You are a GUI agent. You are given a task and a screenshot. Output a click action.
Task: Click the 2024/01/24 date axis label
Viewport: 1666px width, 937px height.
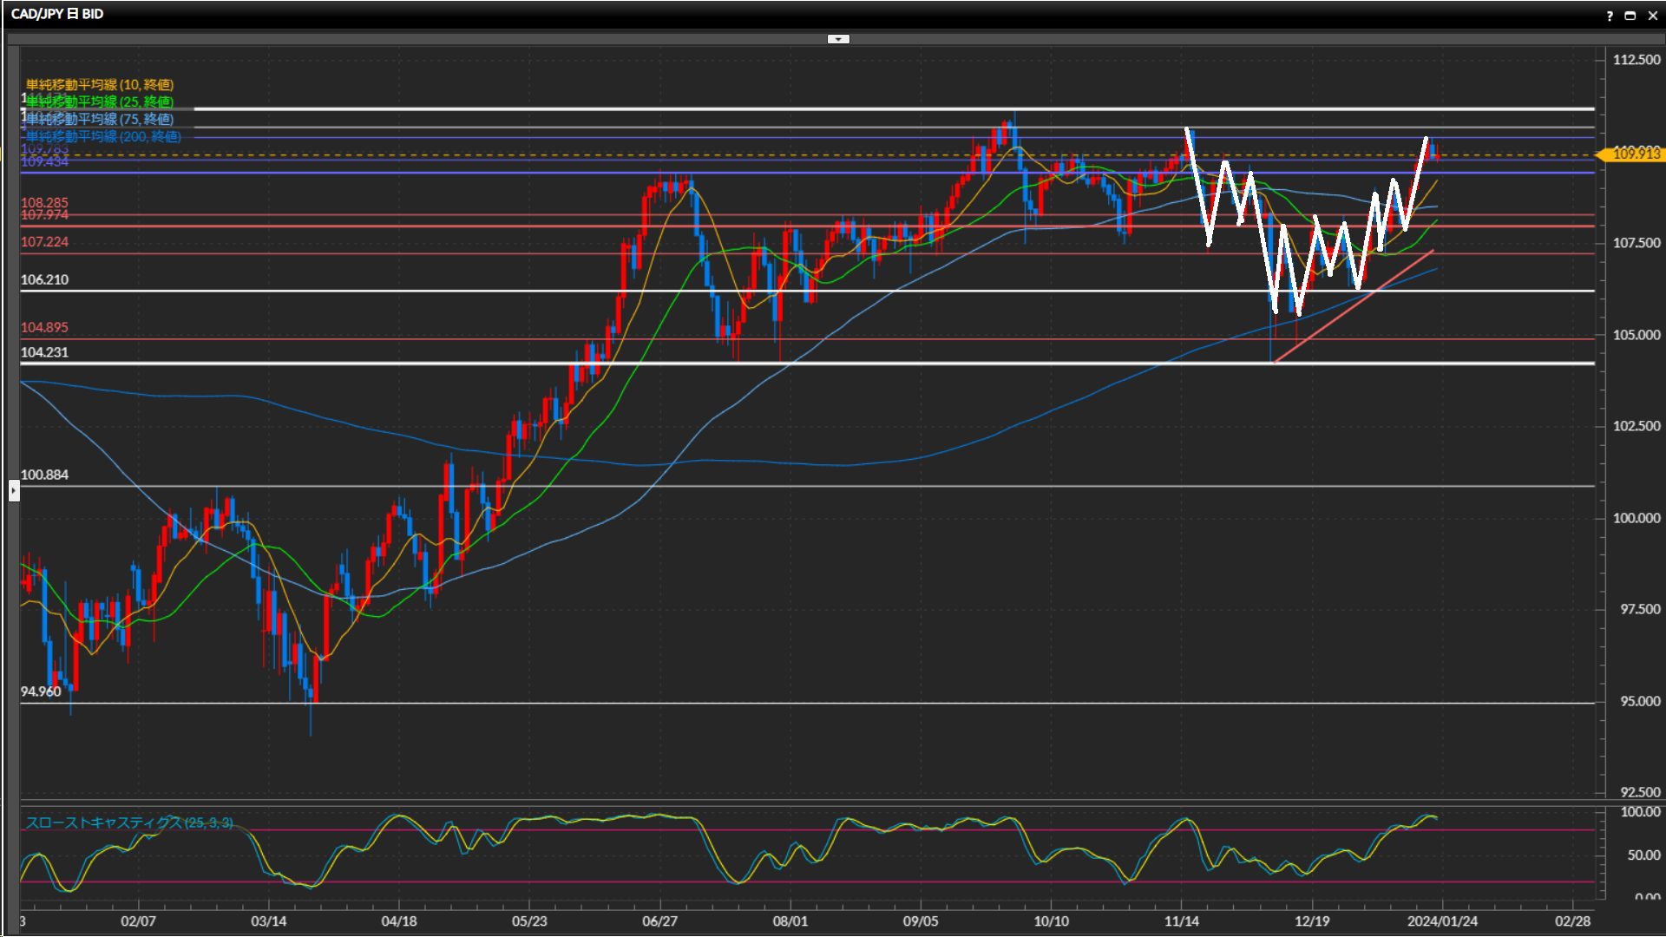click(1442, 921)
